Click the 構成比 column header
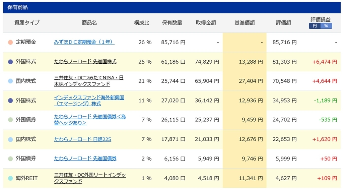The image size is (343, 190). click(x=142, y=22)
